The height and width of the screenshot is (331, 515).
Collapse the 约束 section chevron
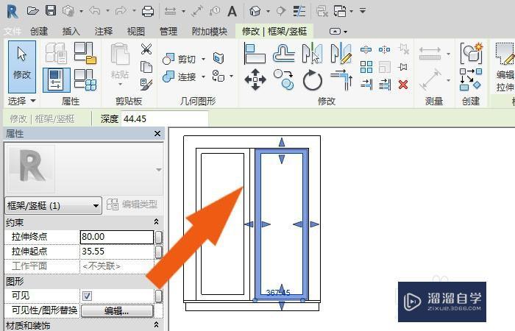(x=156, y=222)
